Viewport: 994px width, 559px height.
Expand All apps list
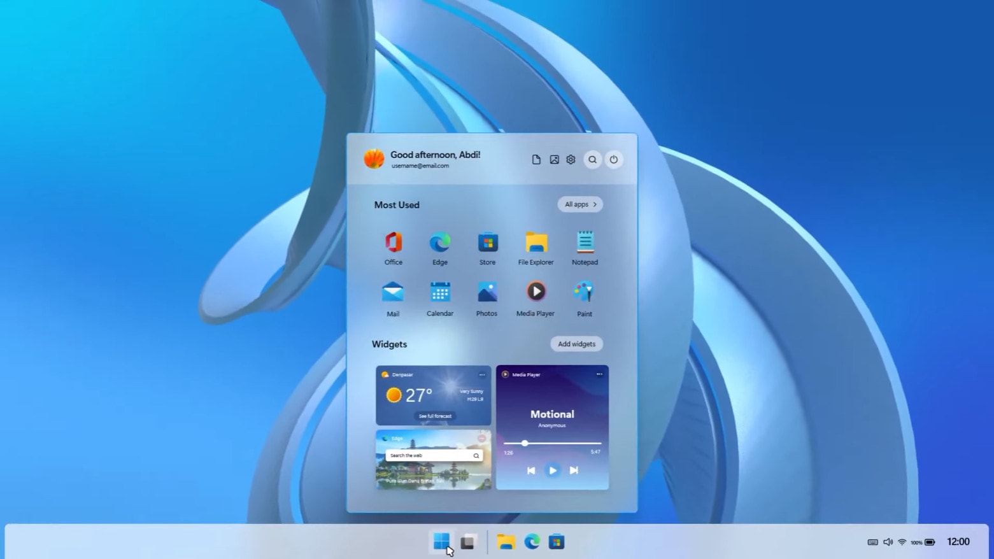pos(580,204)
